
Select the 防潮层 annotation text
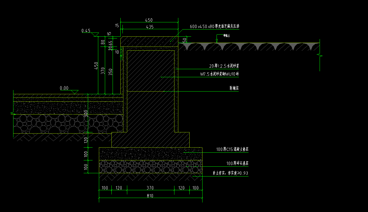[x=234, y=88]
